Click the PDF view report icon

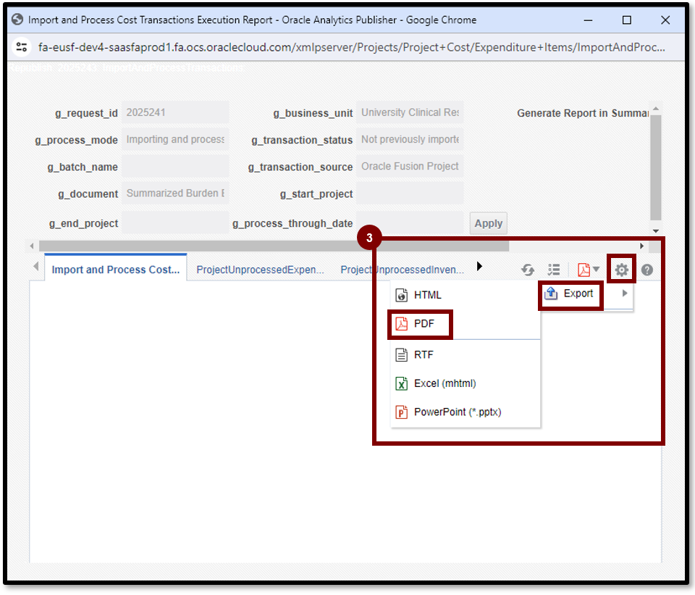point(584,270)
